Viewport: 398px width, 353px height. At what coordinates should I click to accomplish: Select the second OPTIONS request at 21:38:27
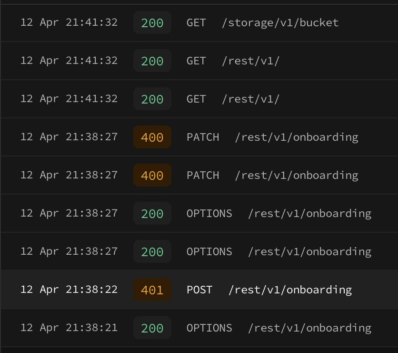pyautogui.click(x=279, y=251)
